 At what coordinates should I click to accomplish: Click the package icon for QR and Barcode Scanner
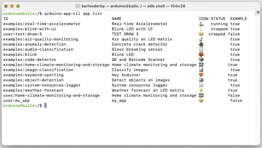coord(201,60)
